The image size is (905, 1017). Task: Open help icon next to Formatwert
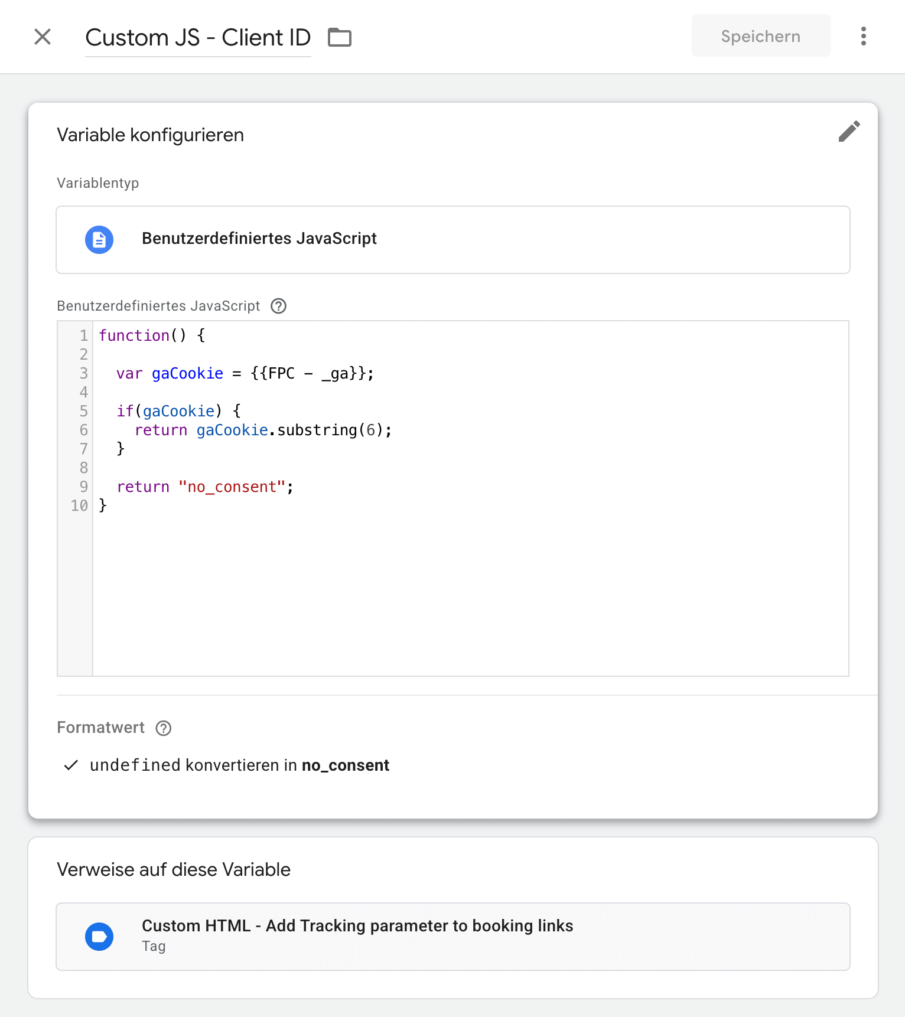[164, 728]
